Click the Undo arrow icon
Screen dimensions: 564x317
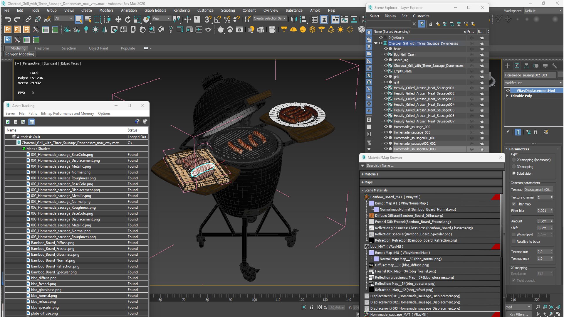[8, 19]
